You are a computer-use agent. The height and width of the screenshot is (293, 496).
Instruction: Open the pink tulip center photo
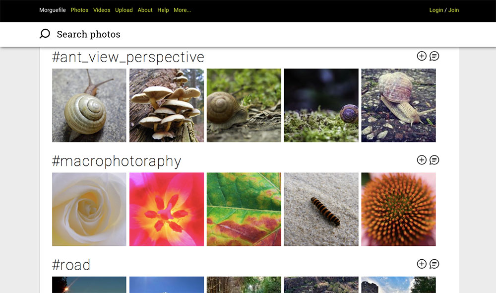point(167,210)
